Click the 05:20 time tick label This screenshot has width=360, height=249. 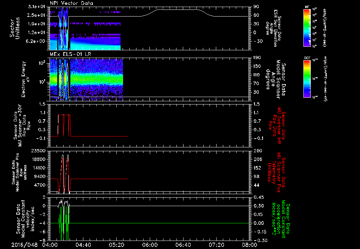[116, 245]
